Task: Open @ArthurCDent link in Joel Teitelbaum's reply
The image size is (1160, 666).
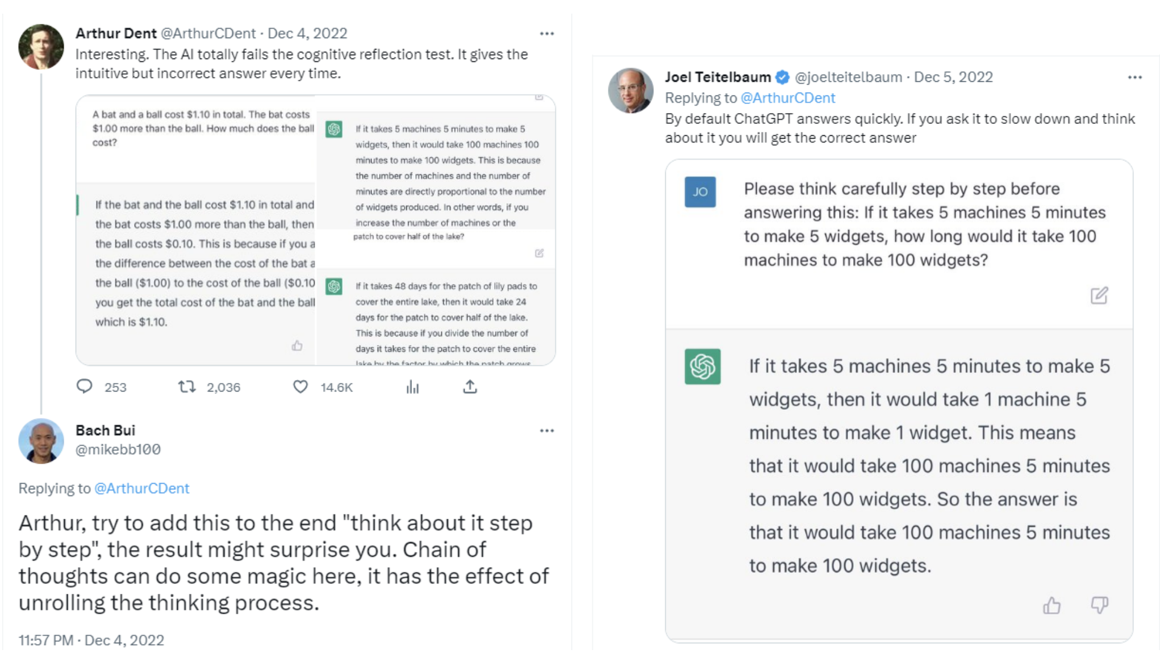Action: (788, 98)
